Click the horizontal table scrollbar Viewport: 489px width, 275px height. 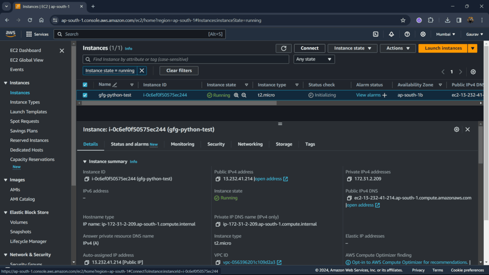(179, 103)
